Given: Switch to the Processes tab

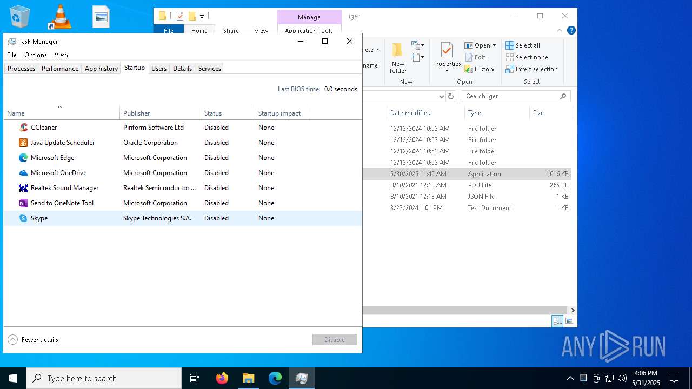Looking at the screenshot, I should [21, 69].
